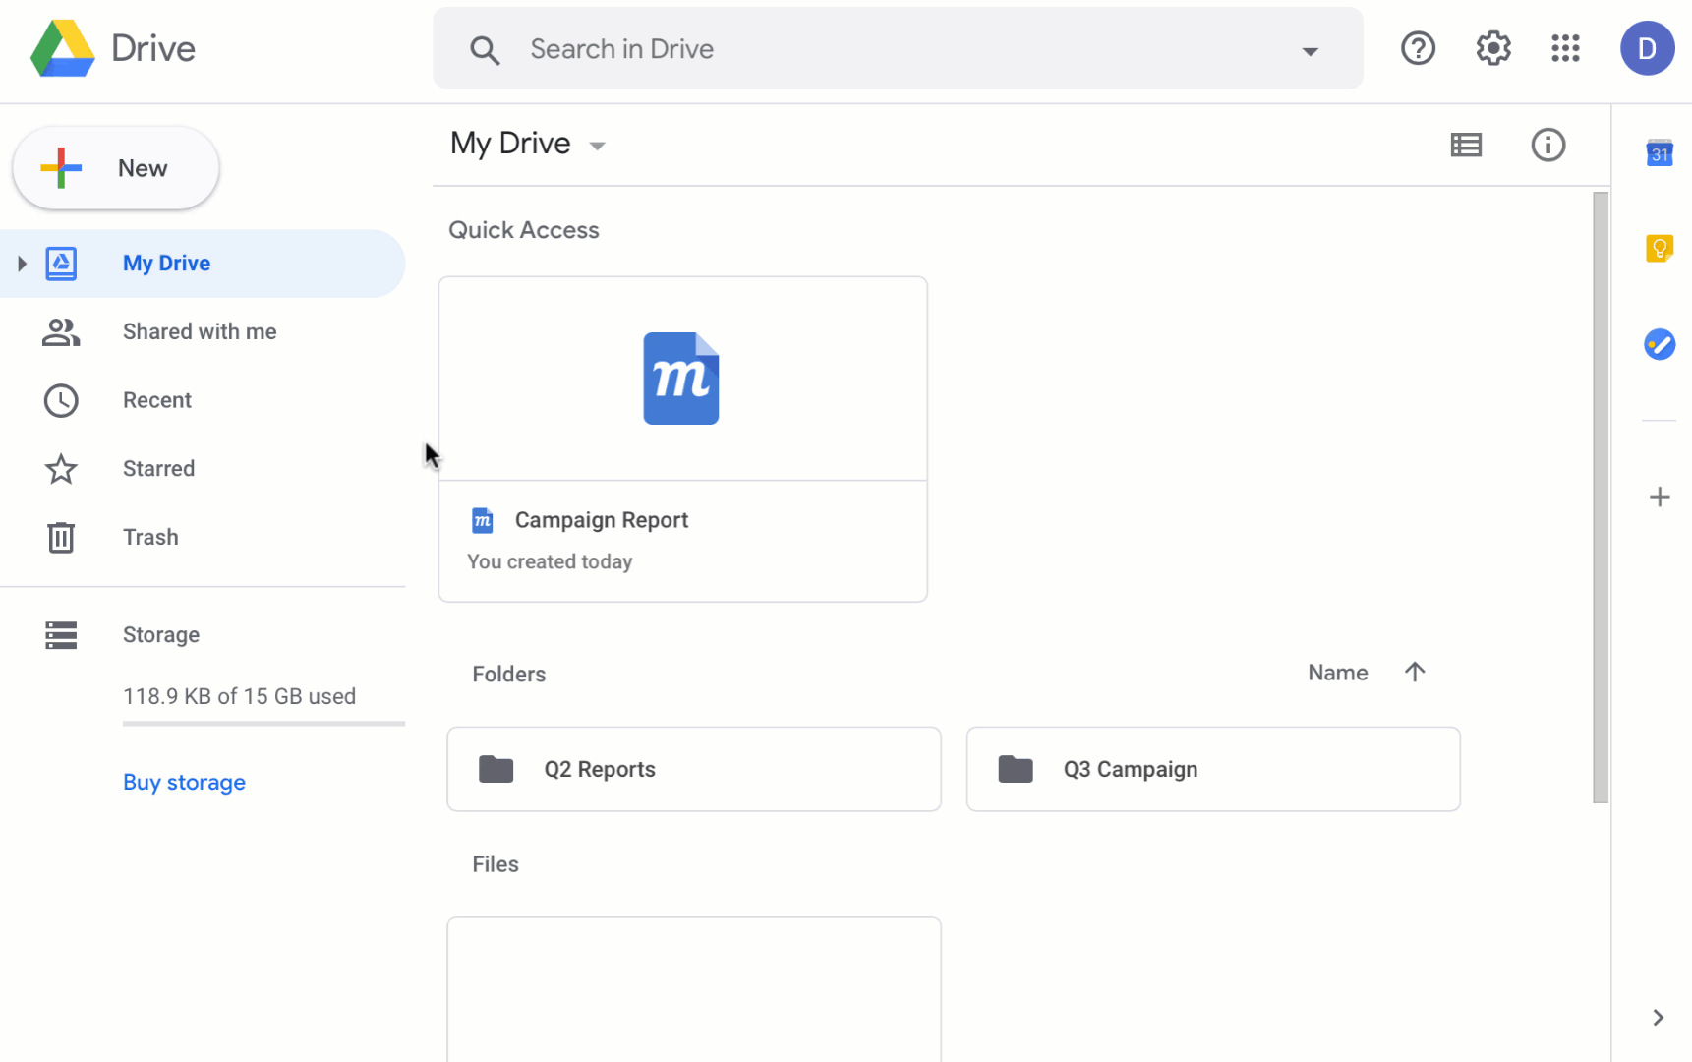This screenshot has width=1692, height=1062.
Task: Open Google Calendar in the side panel
Action: [1660, 153]
